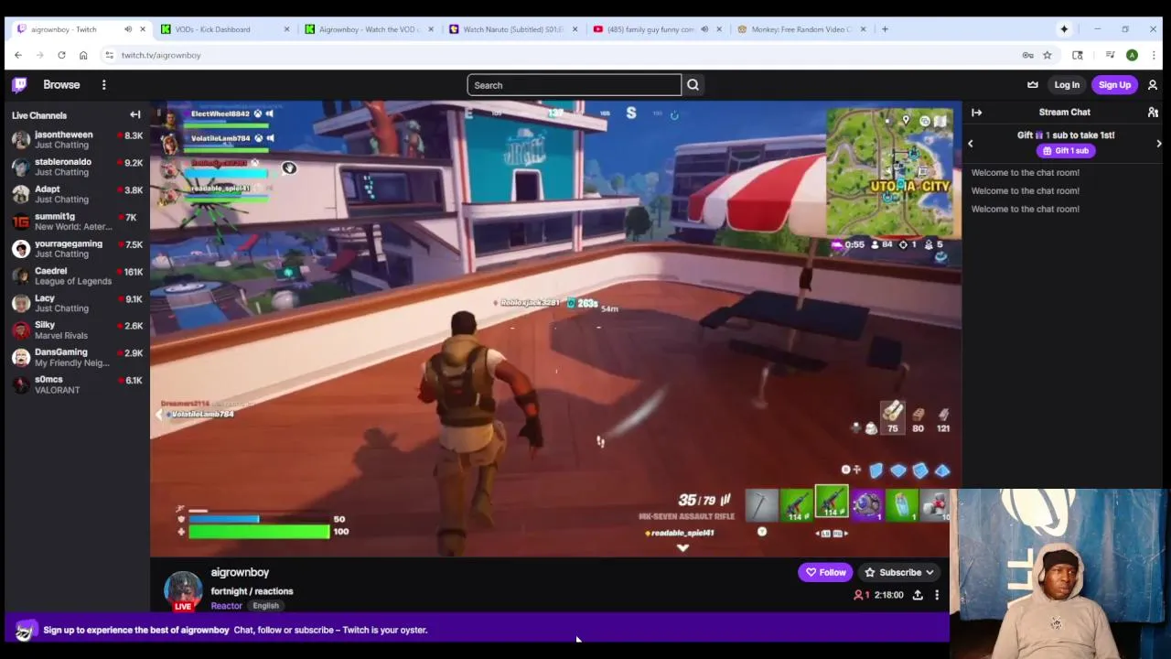Open the chat community users icon
The width and height of the screenshot is (1171, 659).
tap(1153, 113)
